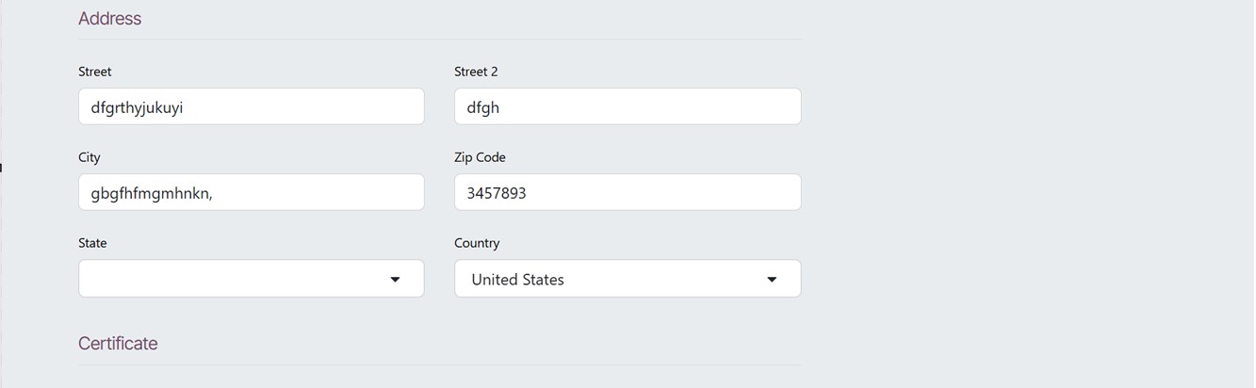1256x388 pixels.
Task: Click the divider line under Address heading
Action: pos(439,40)
